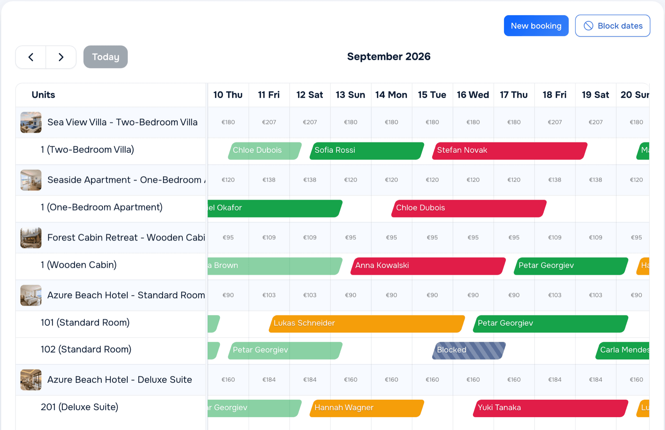Open the Brown booking in Wooden Cabin
Screen dimensions: 665x430
pyautogui.click(x=275, y=266)
